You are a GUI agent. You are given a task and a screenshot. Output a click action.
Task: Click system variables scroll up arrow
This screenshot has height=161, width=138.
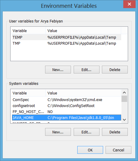[x=124, y=93]
